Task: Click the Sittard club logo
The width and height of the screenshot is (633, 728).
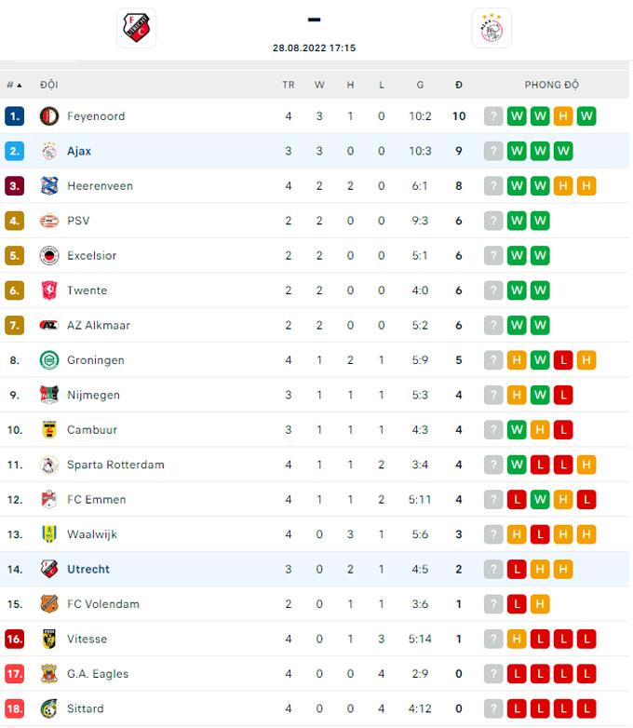Action: (49, 708)
